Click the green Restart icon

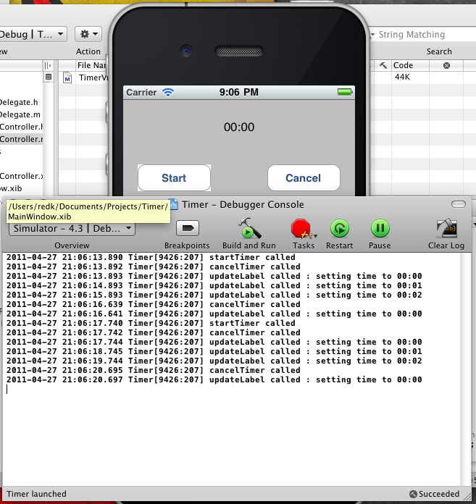340,229
